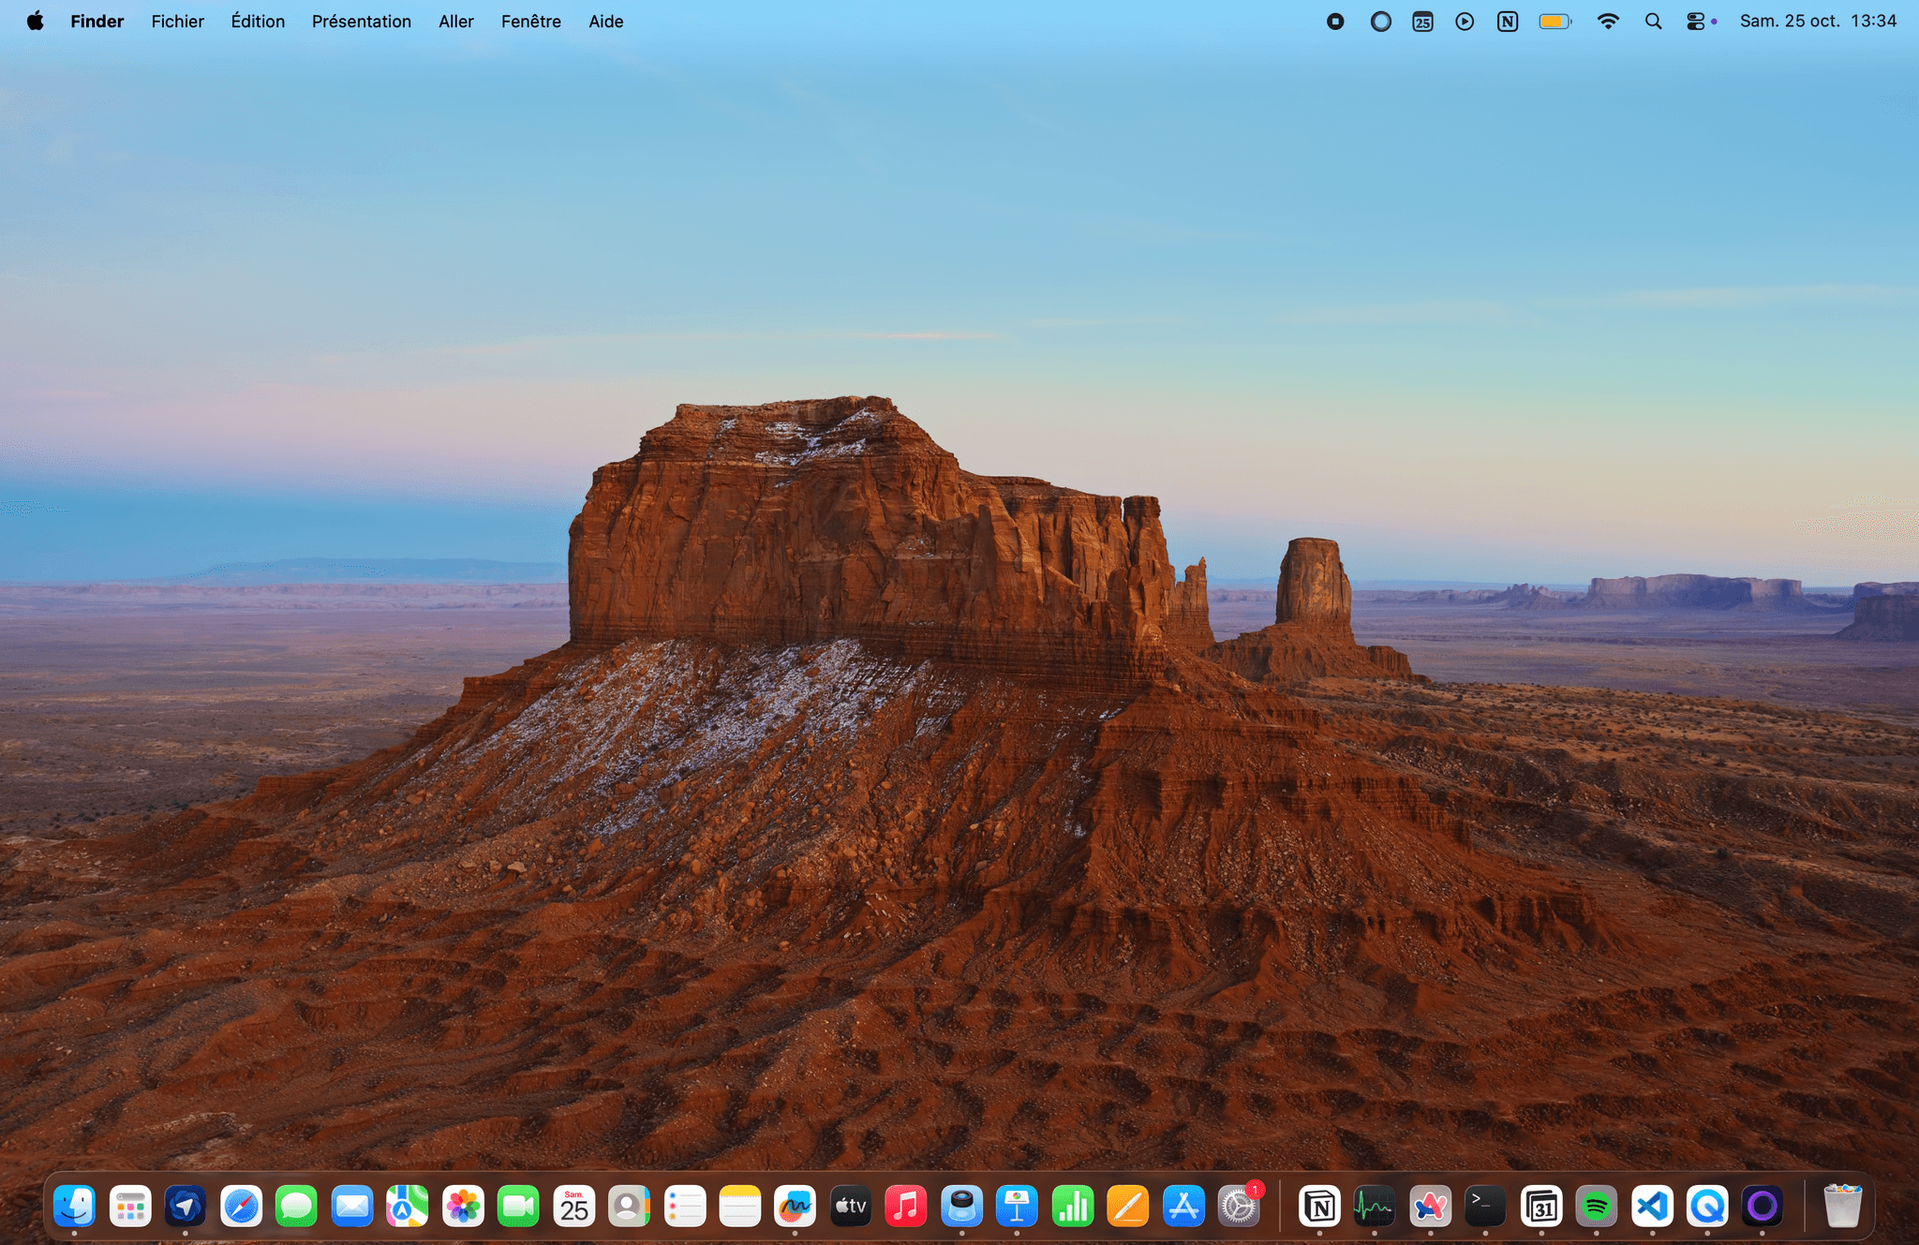This screenshot has width=1919, height=1245.
Task: Click the battery status indicator
Action: click(1555, 21)
